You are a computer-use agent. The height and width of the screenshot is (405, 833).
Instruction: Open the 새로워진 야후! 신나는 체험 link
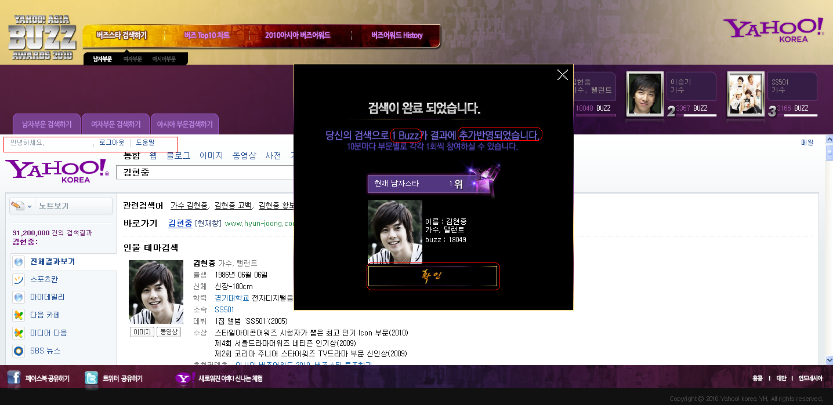click(x=230, y=379)
